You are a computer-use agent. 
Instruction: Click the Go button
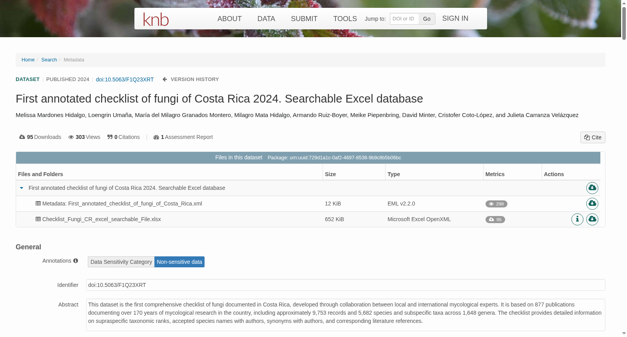pyautogui.click(x=427, y=19)
